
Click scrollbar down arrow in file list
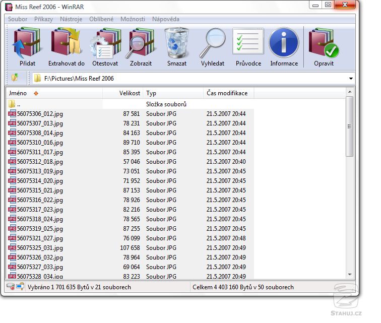(x=350, y=275)
